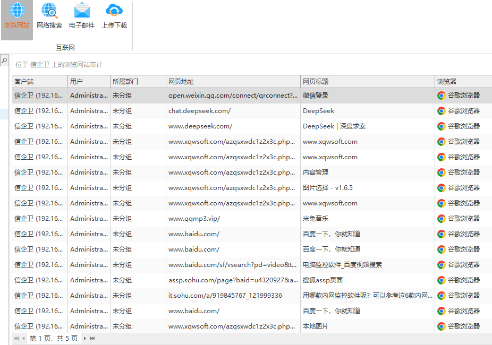Image resolution: width=492 pixels, height=345 pixels.
Task: Go to next page of results
Action: (84, 339)
